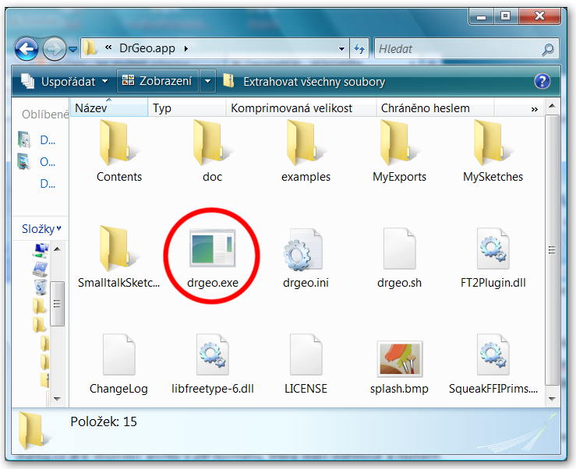Click folder tree scroll up arrow

pos(57,249)
